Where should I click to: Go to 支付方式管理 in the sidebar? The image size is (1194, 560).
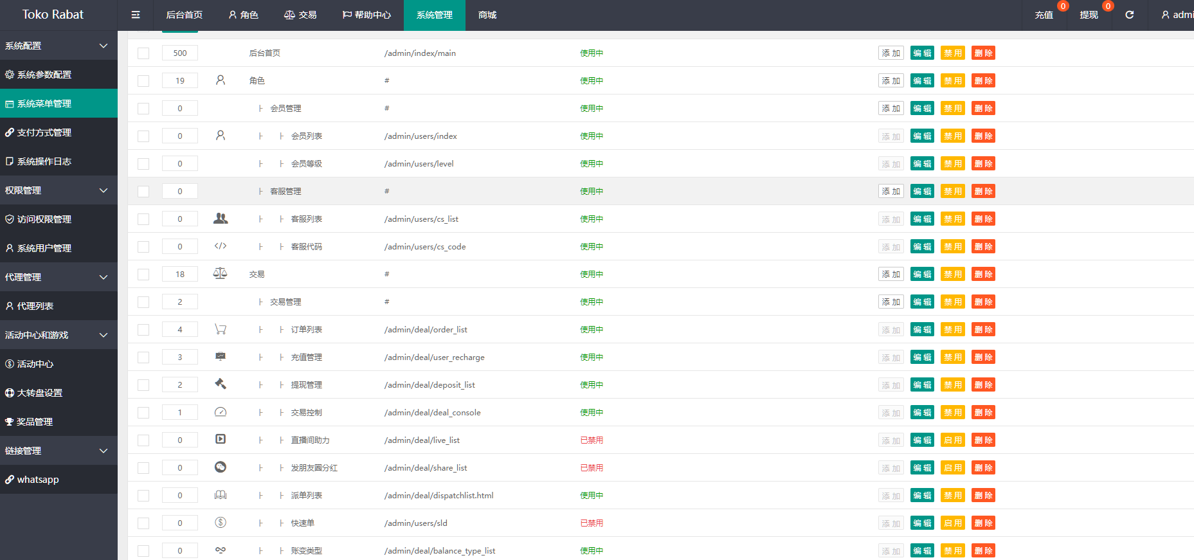[x=44, y=132]
